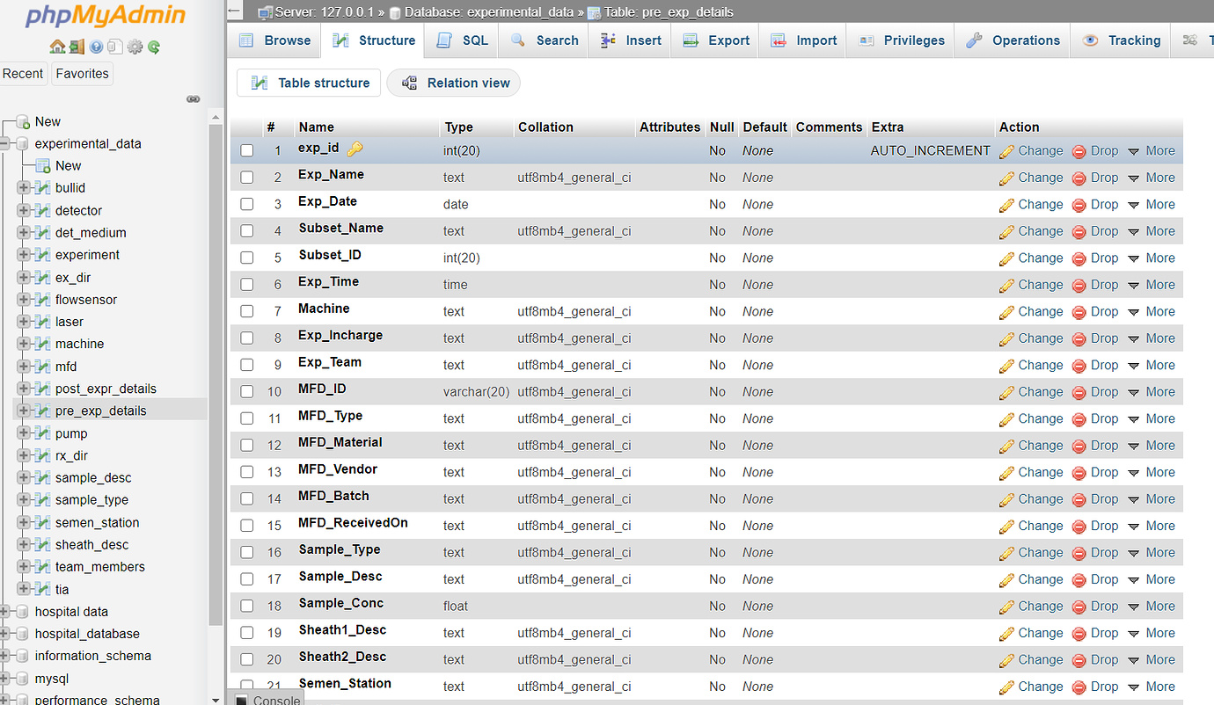Select the MFD_ID column checkbox
The image size is (1214, 705).
(247, 392)
